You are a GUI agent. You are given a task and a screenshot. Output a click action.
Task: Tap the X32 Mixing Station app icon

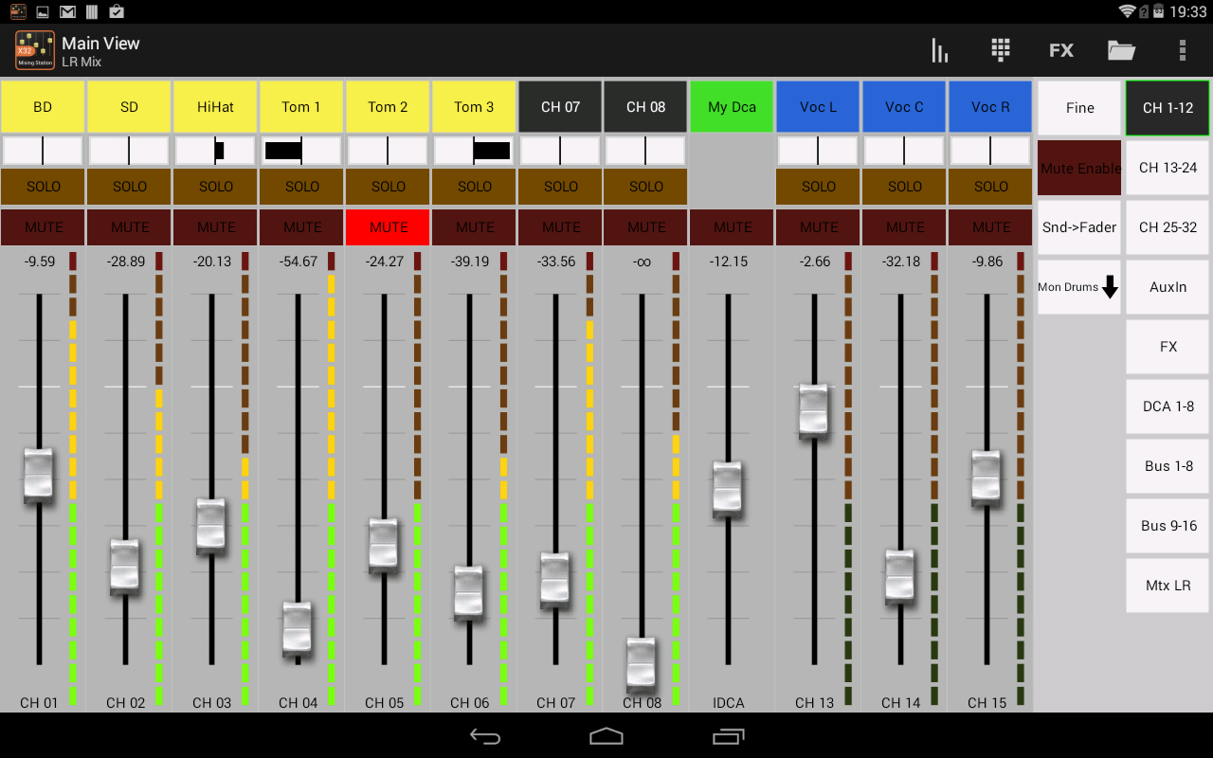[x=35, y=50]
